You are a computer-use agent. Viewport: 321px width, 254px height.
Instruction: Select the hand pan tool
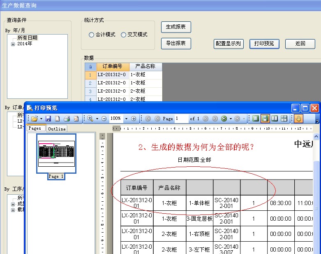pyautogui.click(x=298, y=119)
